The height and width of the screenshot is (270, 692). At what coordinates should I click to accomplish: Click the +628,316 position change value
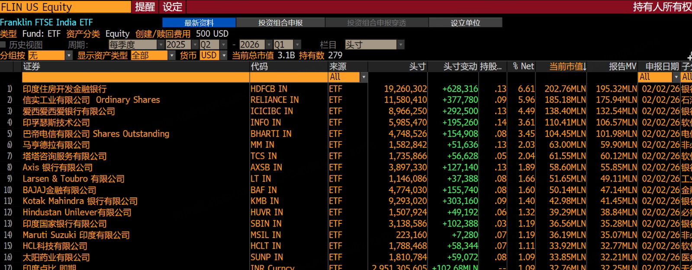460,89
